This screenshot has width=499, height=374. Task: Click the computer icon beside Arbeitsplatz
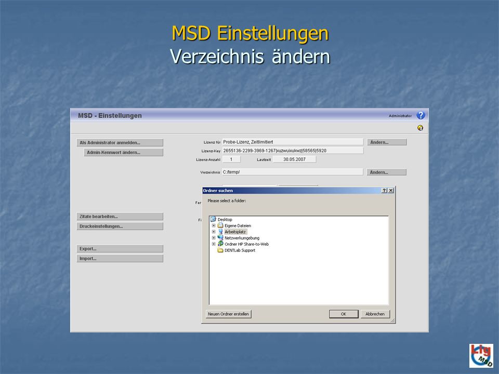(220, 232)
